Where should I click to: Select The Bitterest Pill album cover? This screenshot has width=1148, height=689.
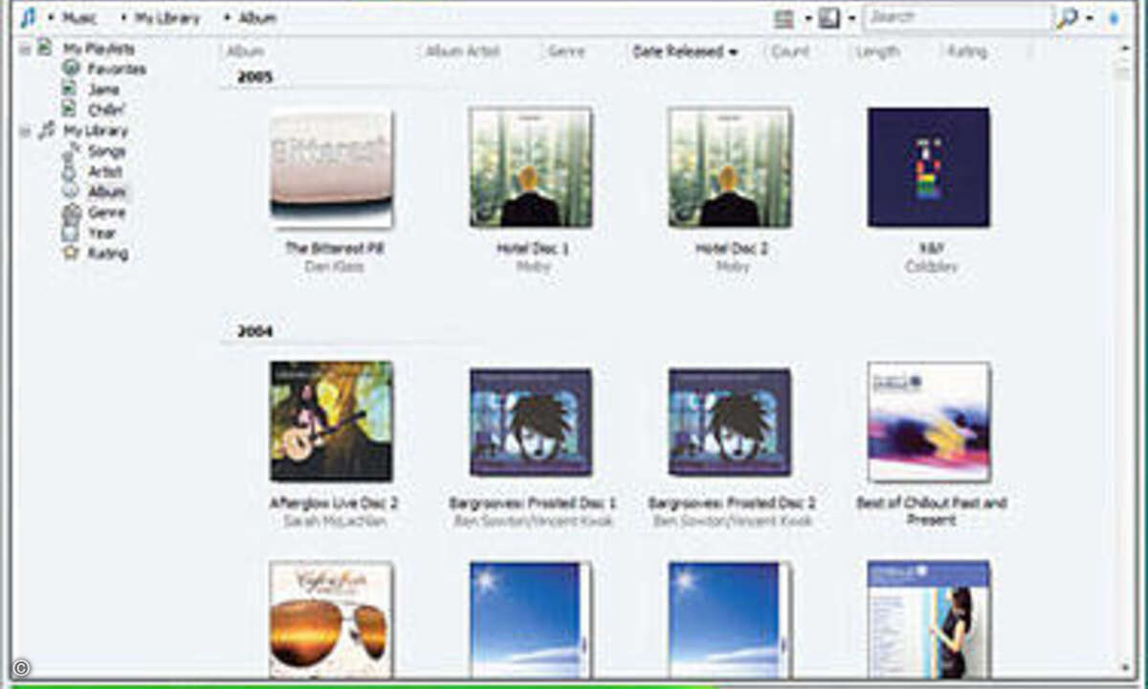click(331, 167)
